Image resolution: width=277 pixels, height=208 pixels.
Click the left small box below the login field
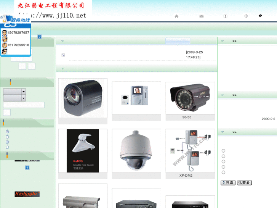[22, 66]
